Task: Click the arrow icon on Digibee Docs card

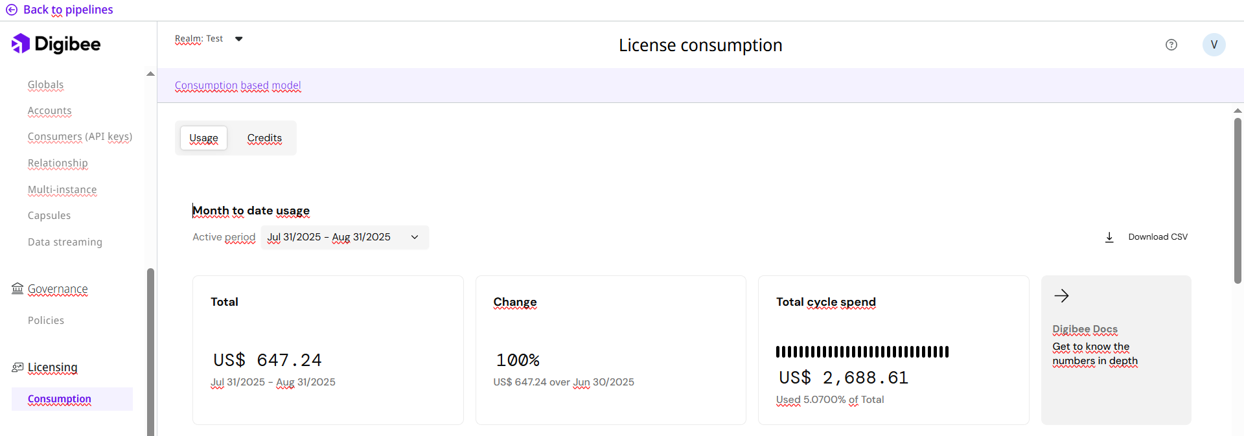Action: point(1061,296)
